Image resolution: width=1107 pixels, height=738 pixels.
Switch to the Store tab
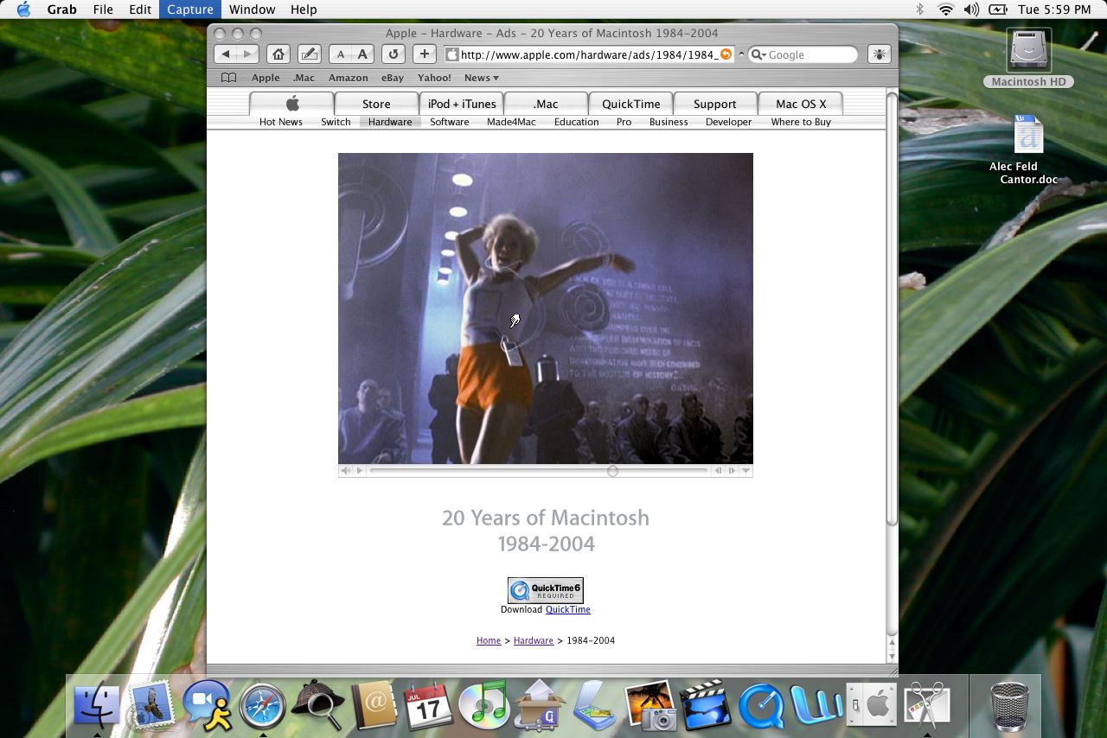[376, 104]
